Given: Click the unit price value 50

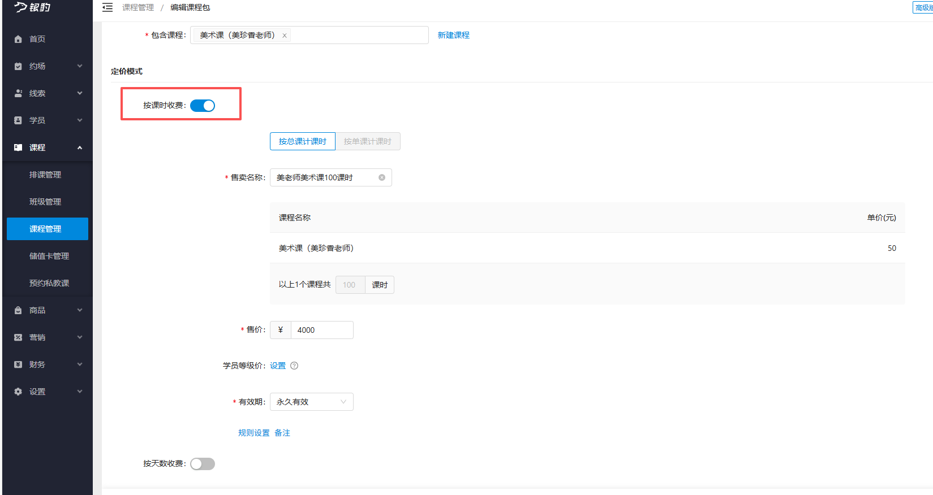Looking at the screenshot, I should [892, 248].
